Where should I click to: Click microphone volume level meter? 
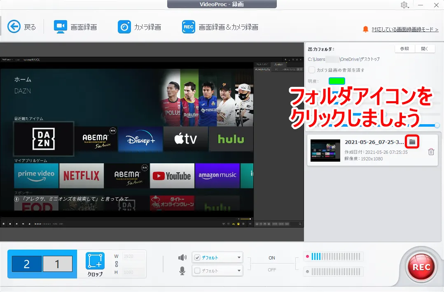coord(336,272)
